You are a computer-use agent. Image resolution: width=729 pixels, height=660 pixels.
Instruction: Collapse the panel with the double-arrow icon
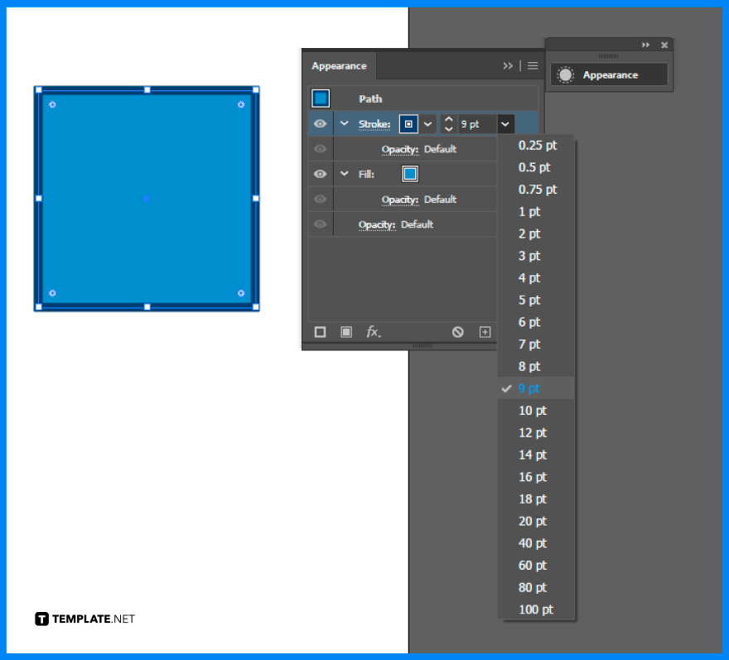click(x=508, y=65)
